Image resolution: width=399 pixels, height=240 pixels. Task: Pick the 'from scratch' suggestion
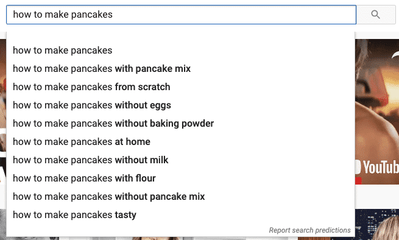coord(180,87)
